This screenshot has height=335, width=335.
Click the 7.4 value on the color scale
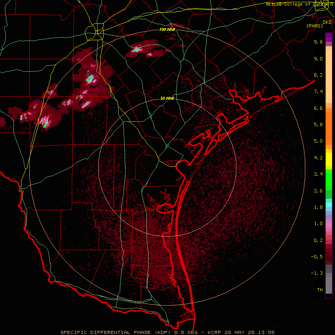pyautogui.click(x=318, y=92)
